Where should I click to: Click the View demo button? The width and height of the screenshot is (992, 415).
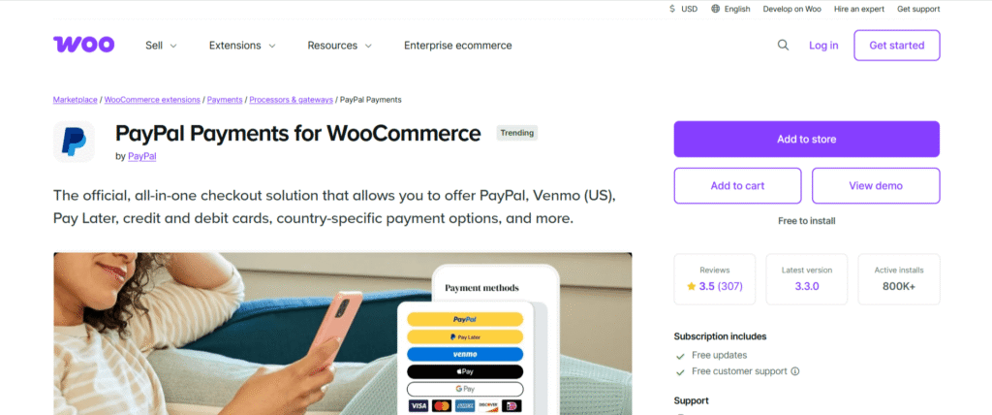click(x=876, y=185)
